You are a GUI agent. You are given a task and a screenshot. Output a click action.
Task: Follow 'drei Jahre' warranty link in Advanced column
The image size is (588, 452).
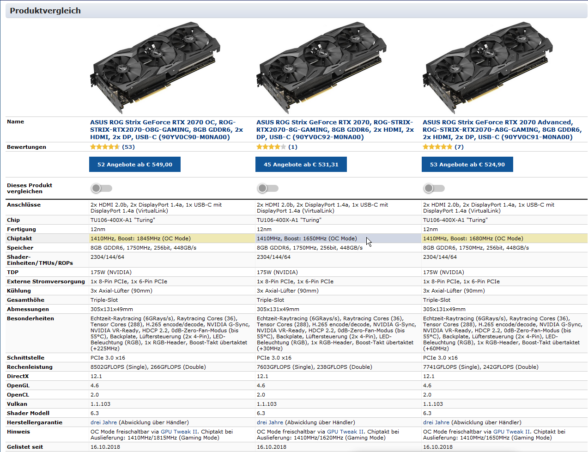click(436, 422)
